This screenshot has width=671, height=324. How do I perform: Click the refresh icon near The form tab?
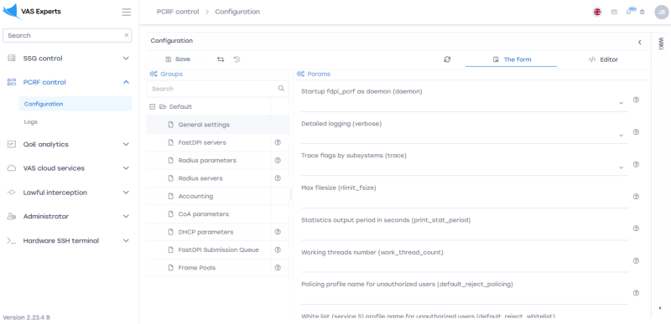pyautogui.click(x=447, y=59)
